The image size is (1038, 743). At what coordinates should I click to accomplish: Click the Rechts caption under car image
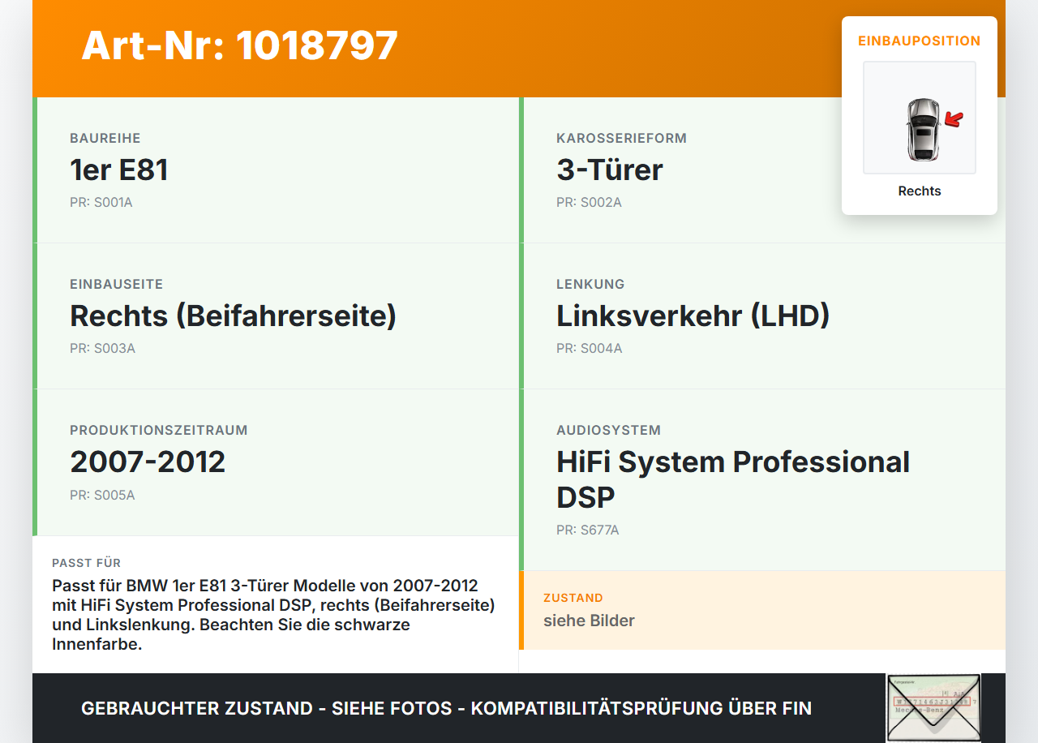(x=920, y=191)
